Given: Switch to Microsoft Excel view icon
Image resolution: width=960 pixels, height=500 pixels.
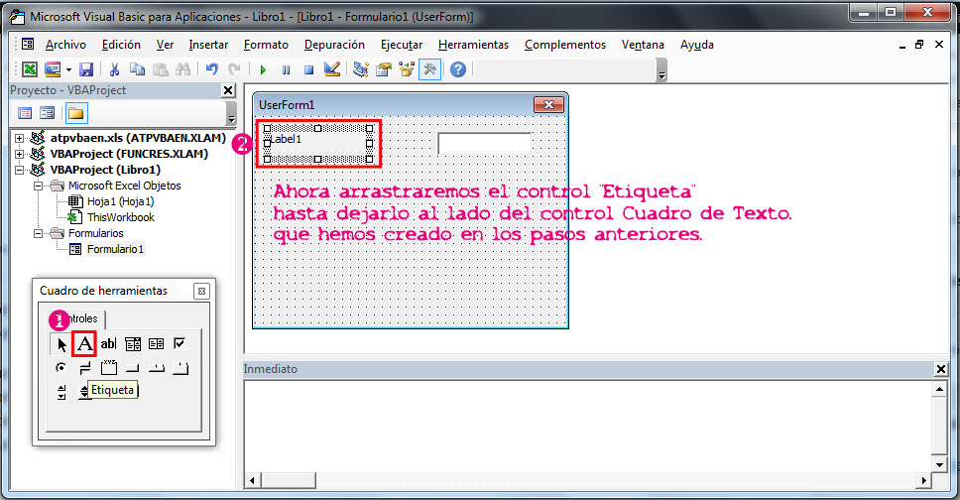Looking at the screenshot, I should [29, 69].
